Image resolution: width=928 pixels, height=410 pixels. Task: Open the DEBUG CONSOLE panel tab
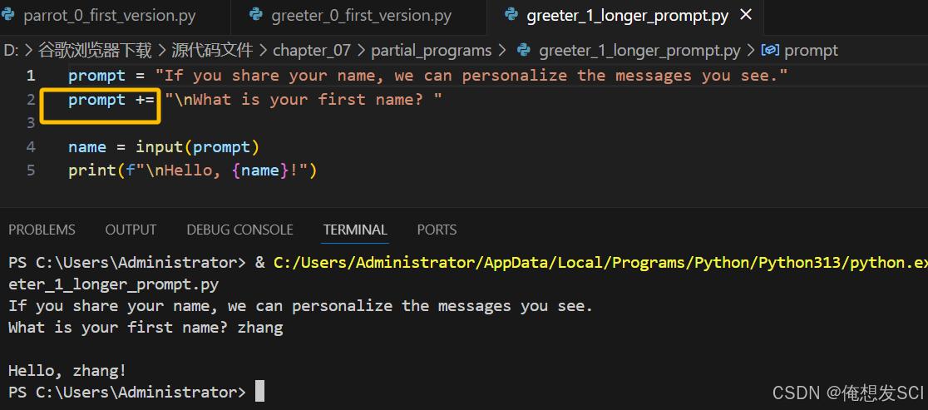click(239, 230)
